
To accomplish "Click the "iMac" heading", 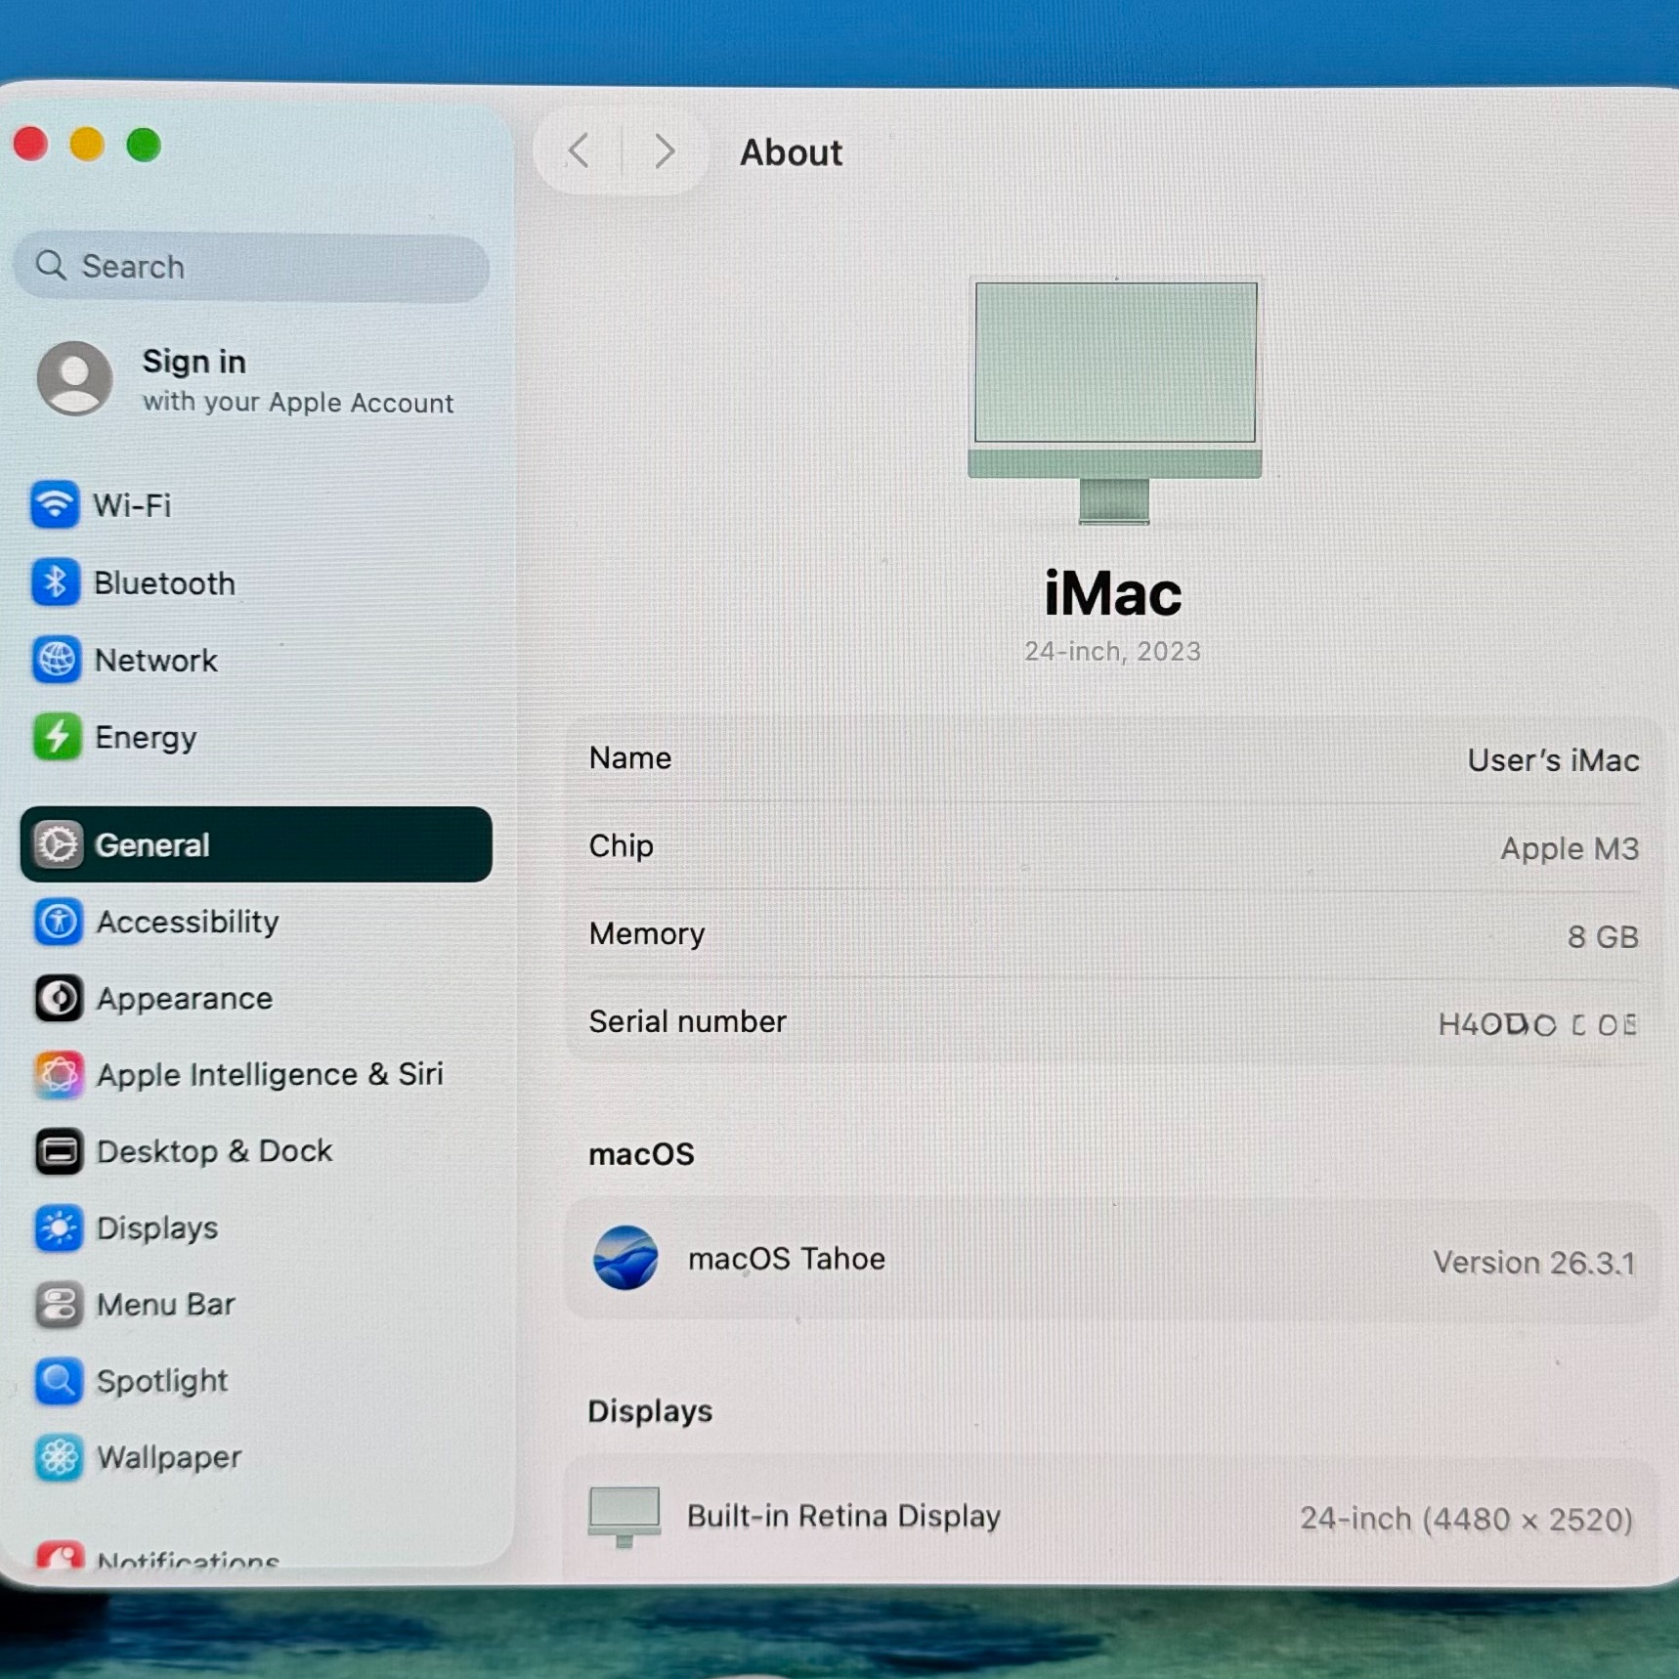I will click(1113, 593).
